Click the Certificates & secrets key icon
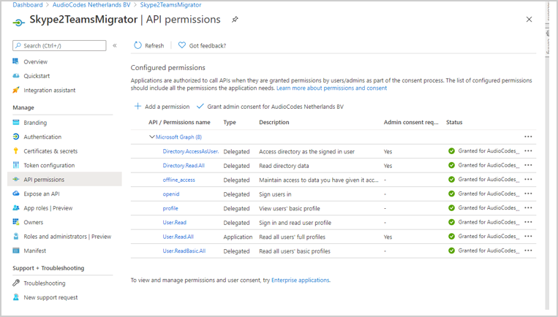Screen dimensions: 558x317 [x=15, y=150]
